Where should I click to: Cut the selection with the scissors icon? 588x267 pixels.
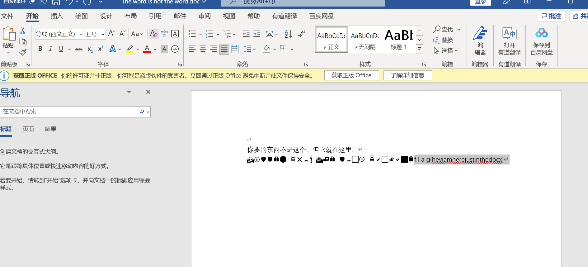23,31
